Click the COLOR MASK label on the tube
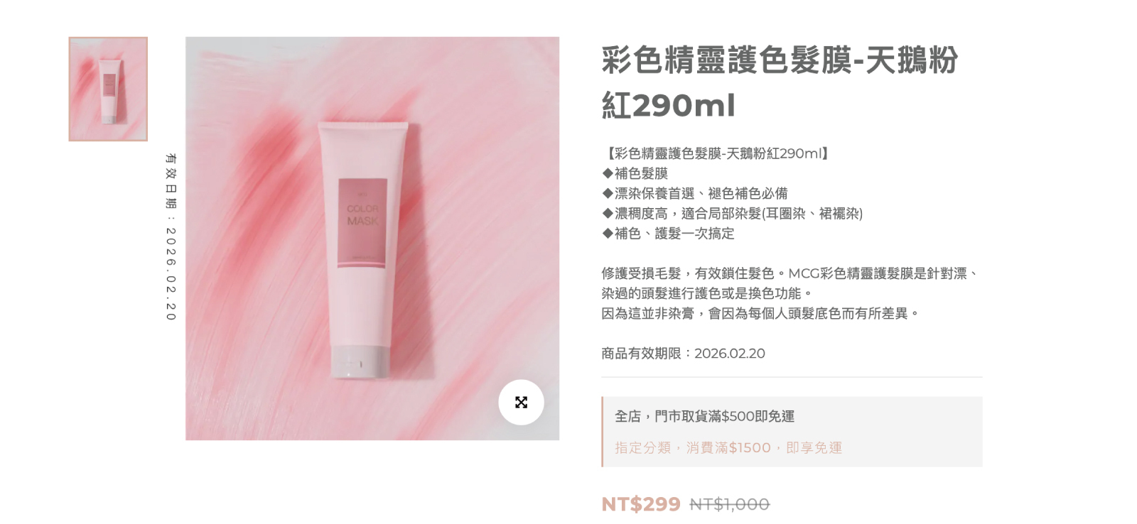Screen dimensions: 1137x524 [x=362, y=215]
